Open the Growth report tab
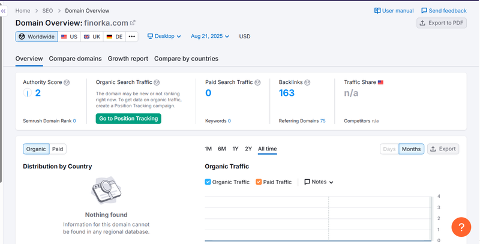The image size is (480, 244). pos(128,59)
